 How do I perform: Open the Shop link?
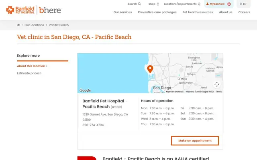(154, 4)
